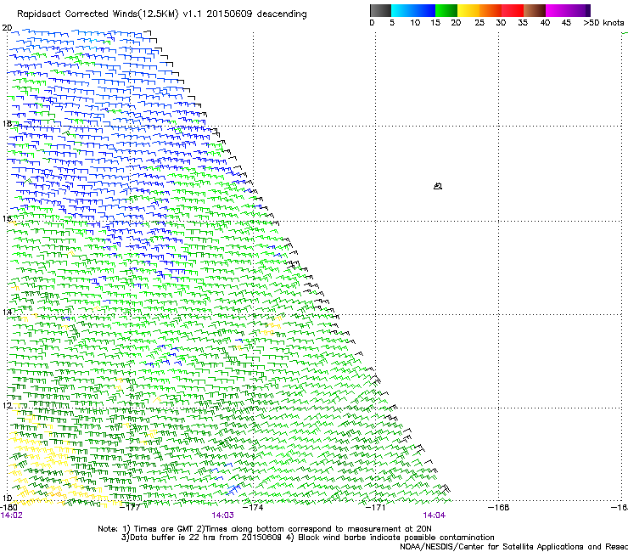Screen dimensions: 628x552
Task: Click the green 15-20 knots color segment
Action: (x=446, y=10)
